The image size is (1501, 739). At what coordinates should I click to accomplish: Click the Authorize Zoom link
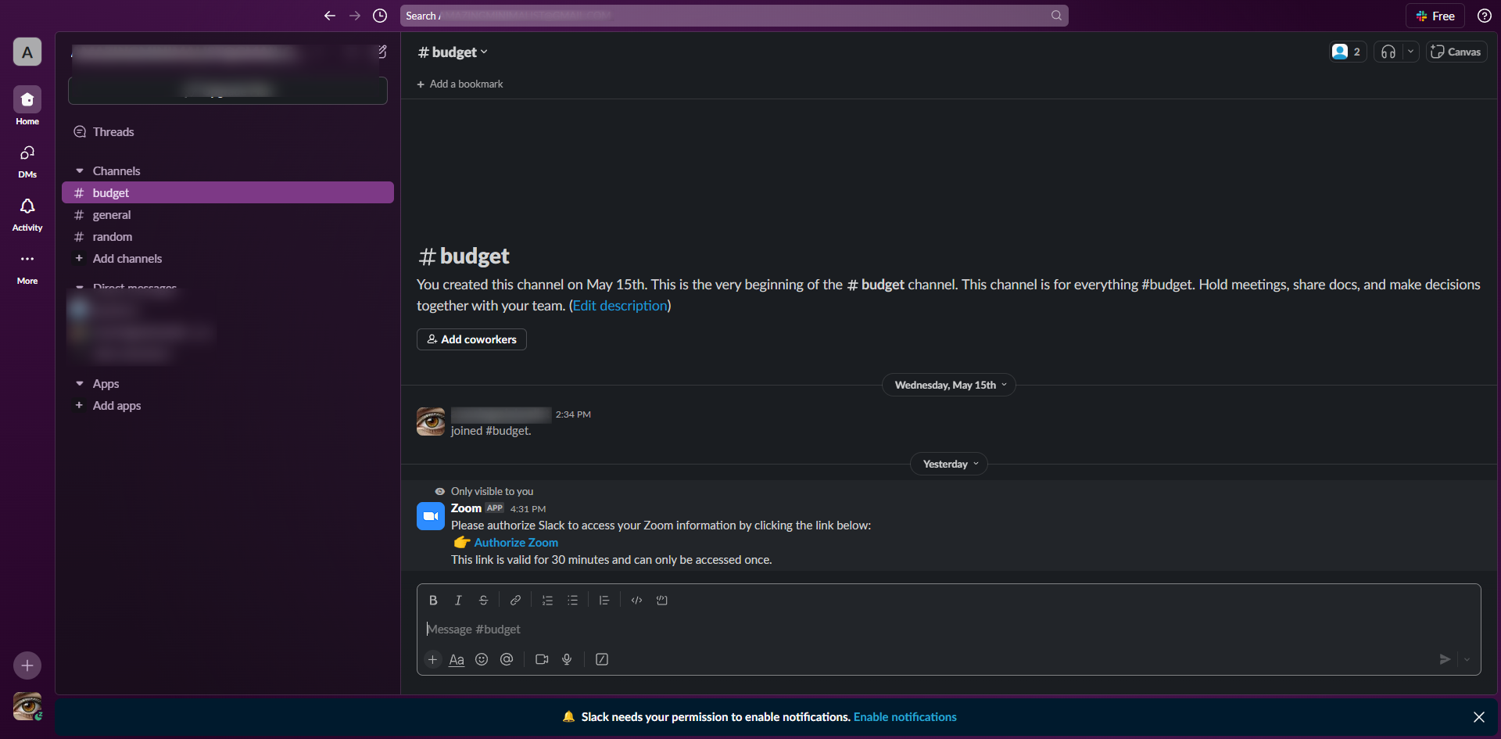pyautogui.click(x=516, y=543)
